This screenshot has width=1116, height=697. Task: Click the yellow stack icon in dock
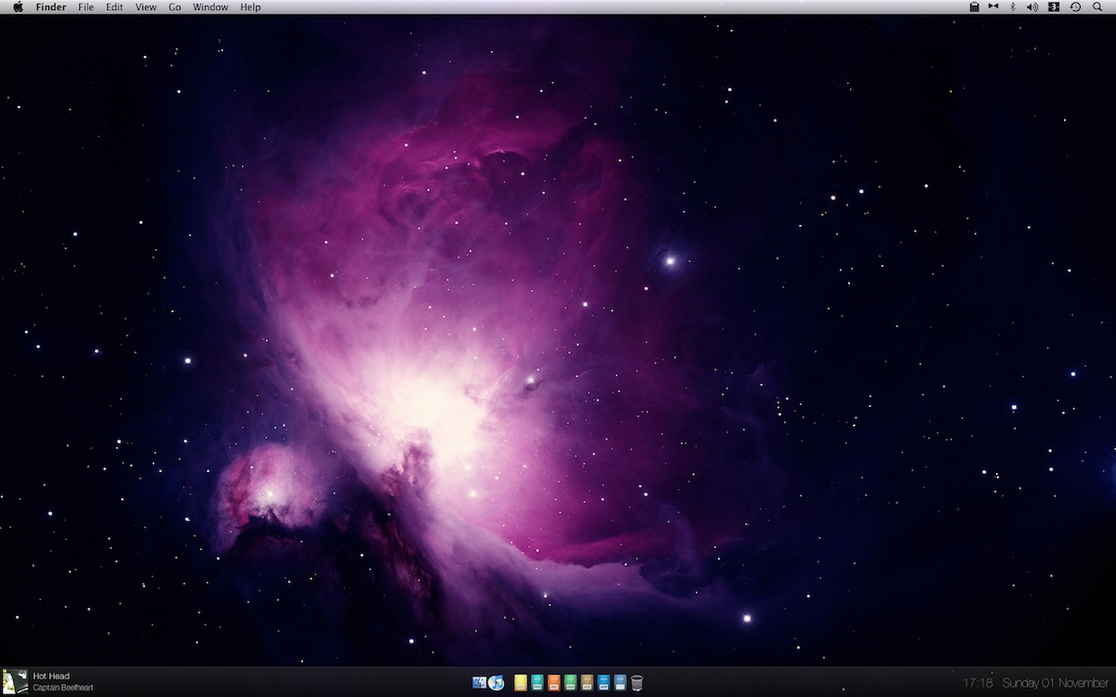click(x=521, y=683)
